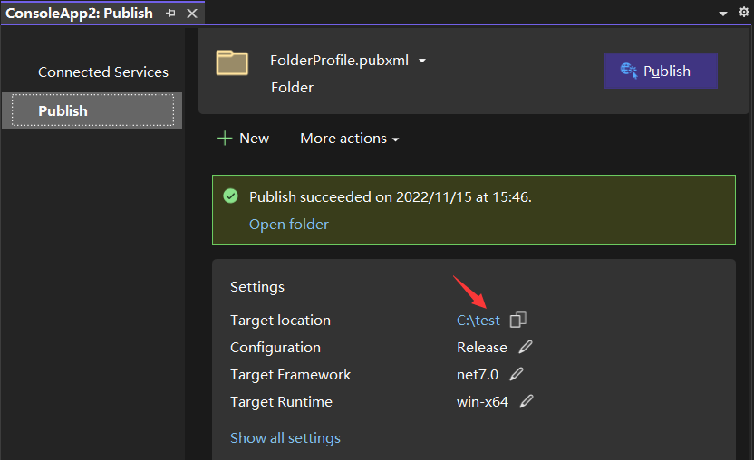Expand the FolderProfile.pubxml profile dropdown

pyautogui.click(x=422, y=62)
